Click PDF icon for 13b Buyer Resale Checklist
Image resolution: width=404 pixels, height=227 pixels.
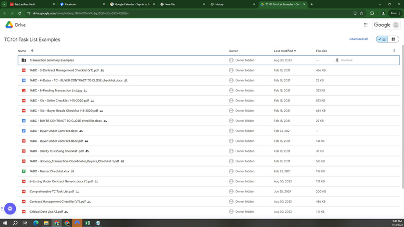[24, 111]
